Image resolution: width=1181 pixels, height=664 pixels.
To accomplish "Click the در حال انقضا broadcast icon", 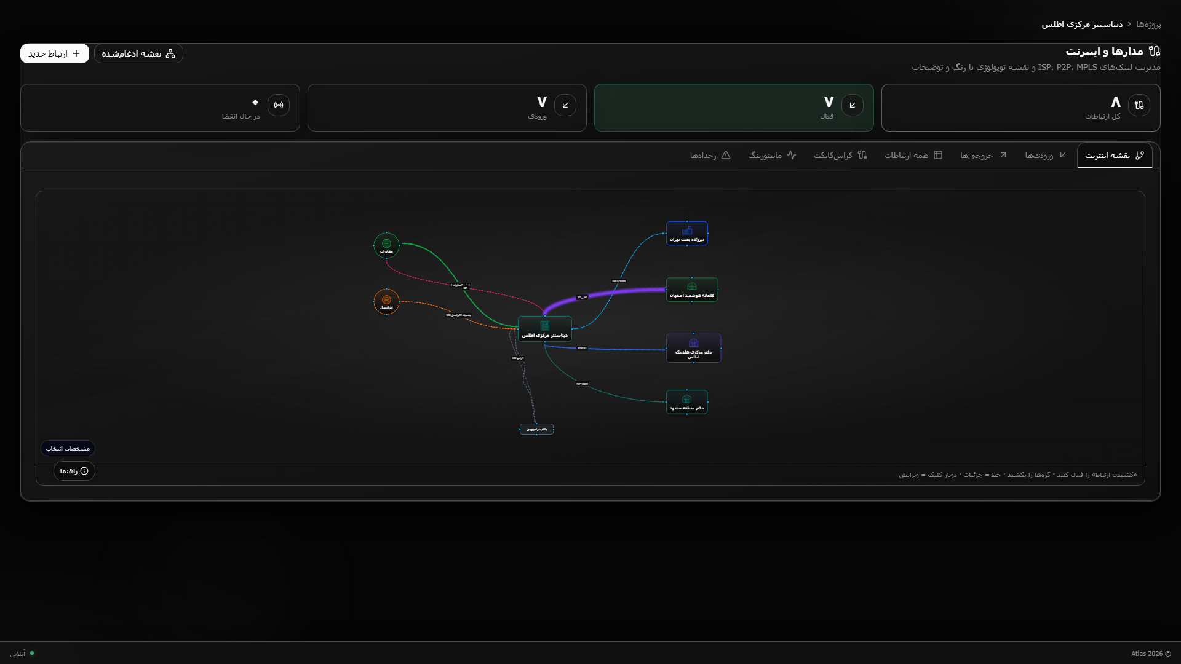I will point(279,105).
